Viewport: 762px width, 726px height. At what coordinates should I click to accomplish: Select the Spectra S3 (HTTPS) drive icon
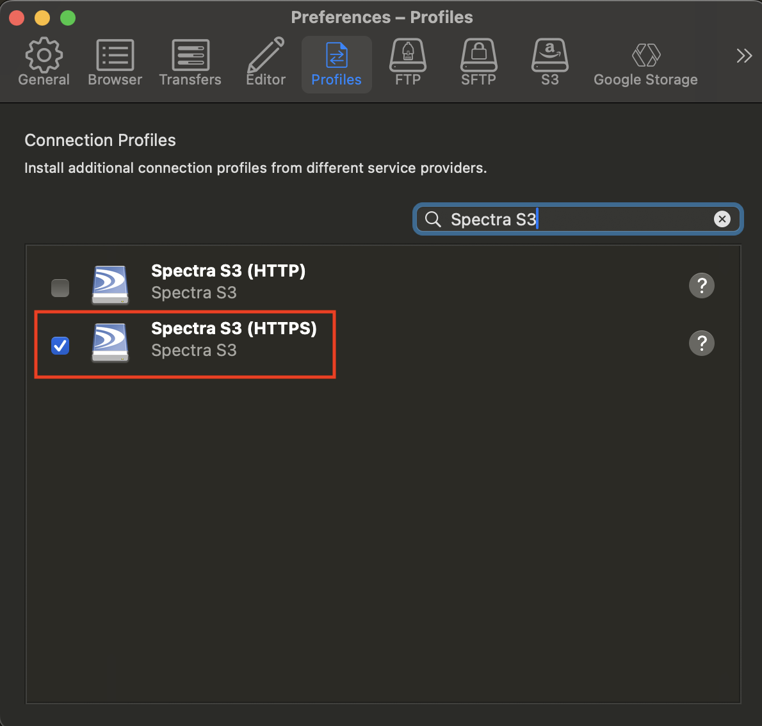point(110,343)
